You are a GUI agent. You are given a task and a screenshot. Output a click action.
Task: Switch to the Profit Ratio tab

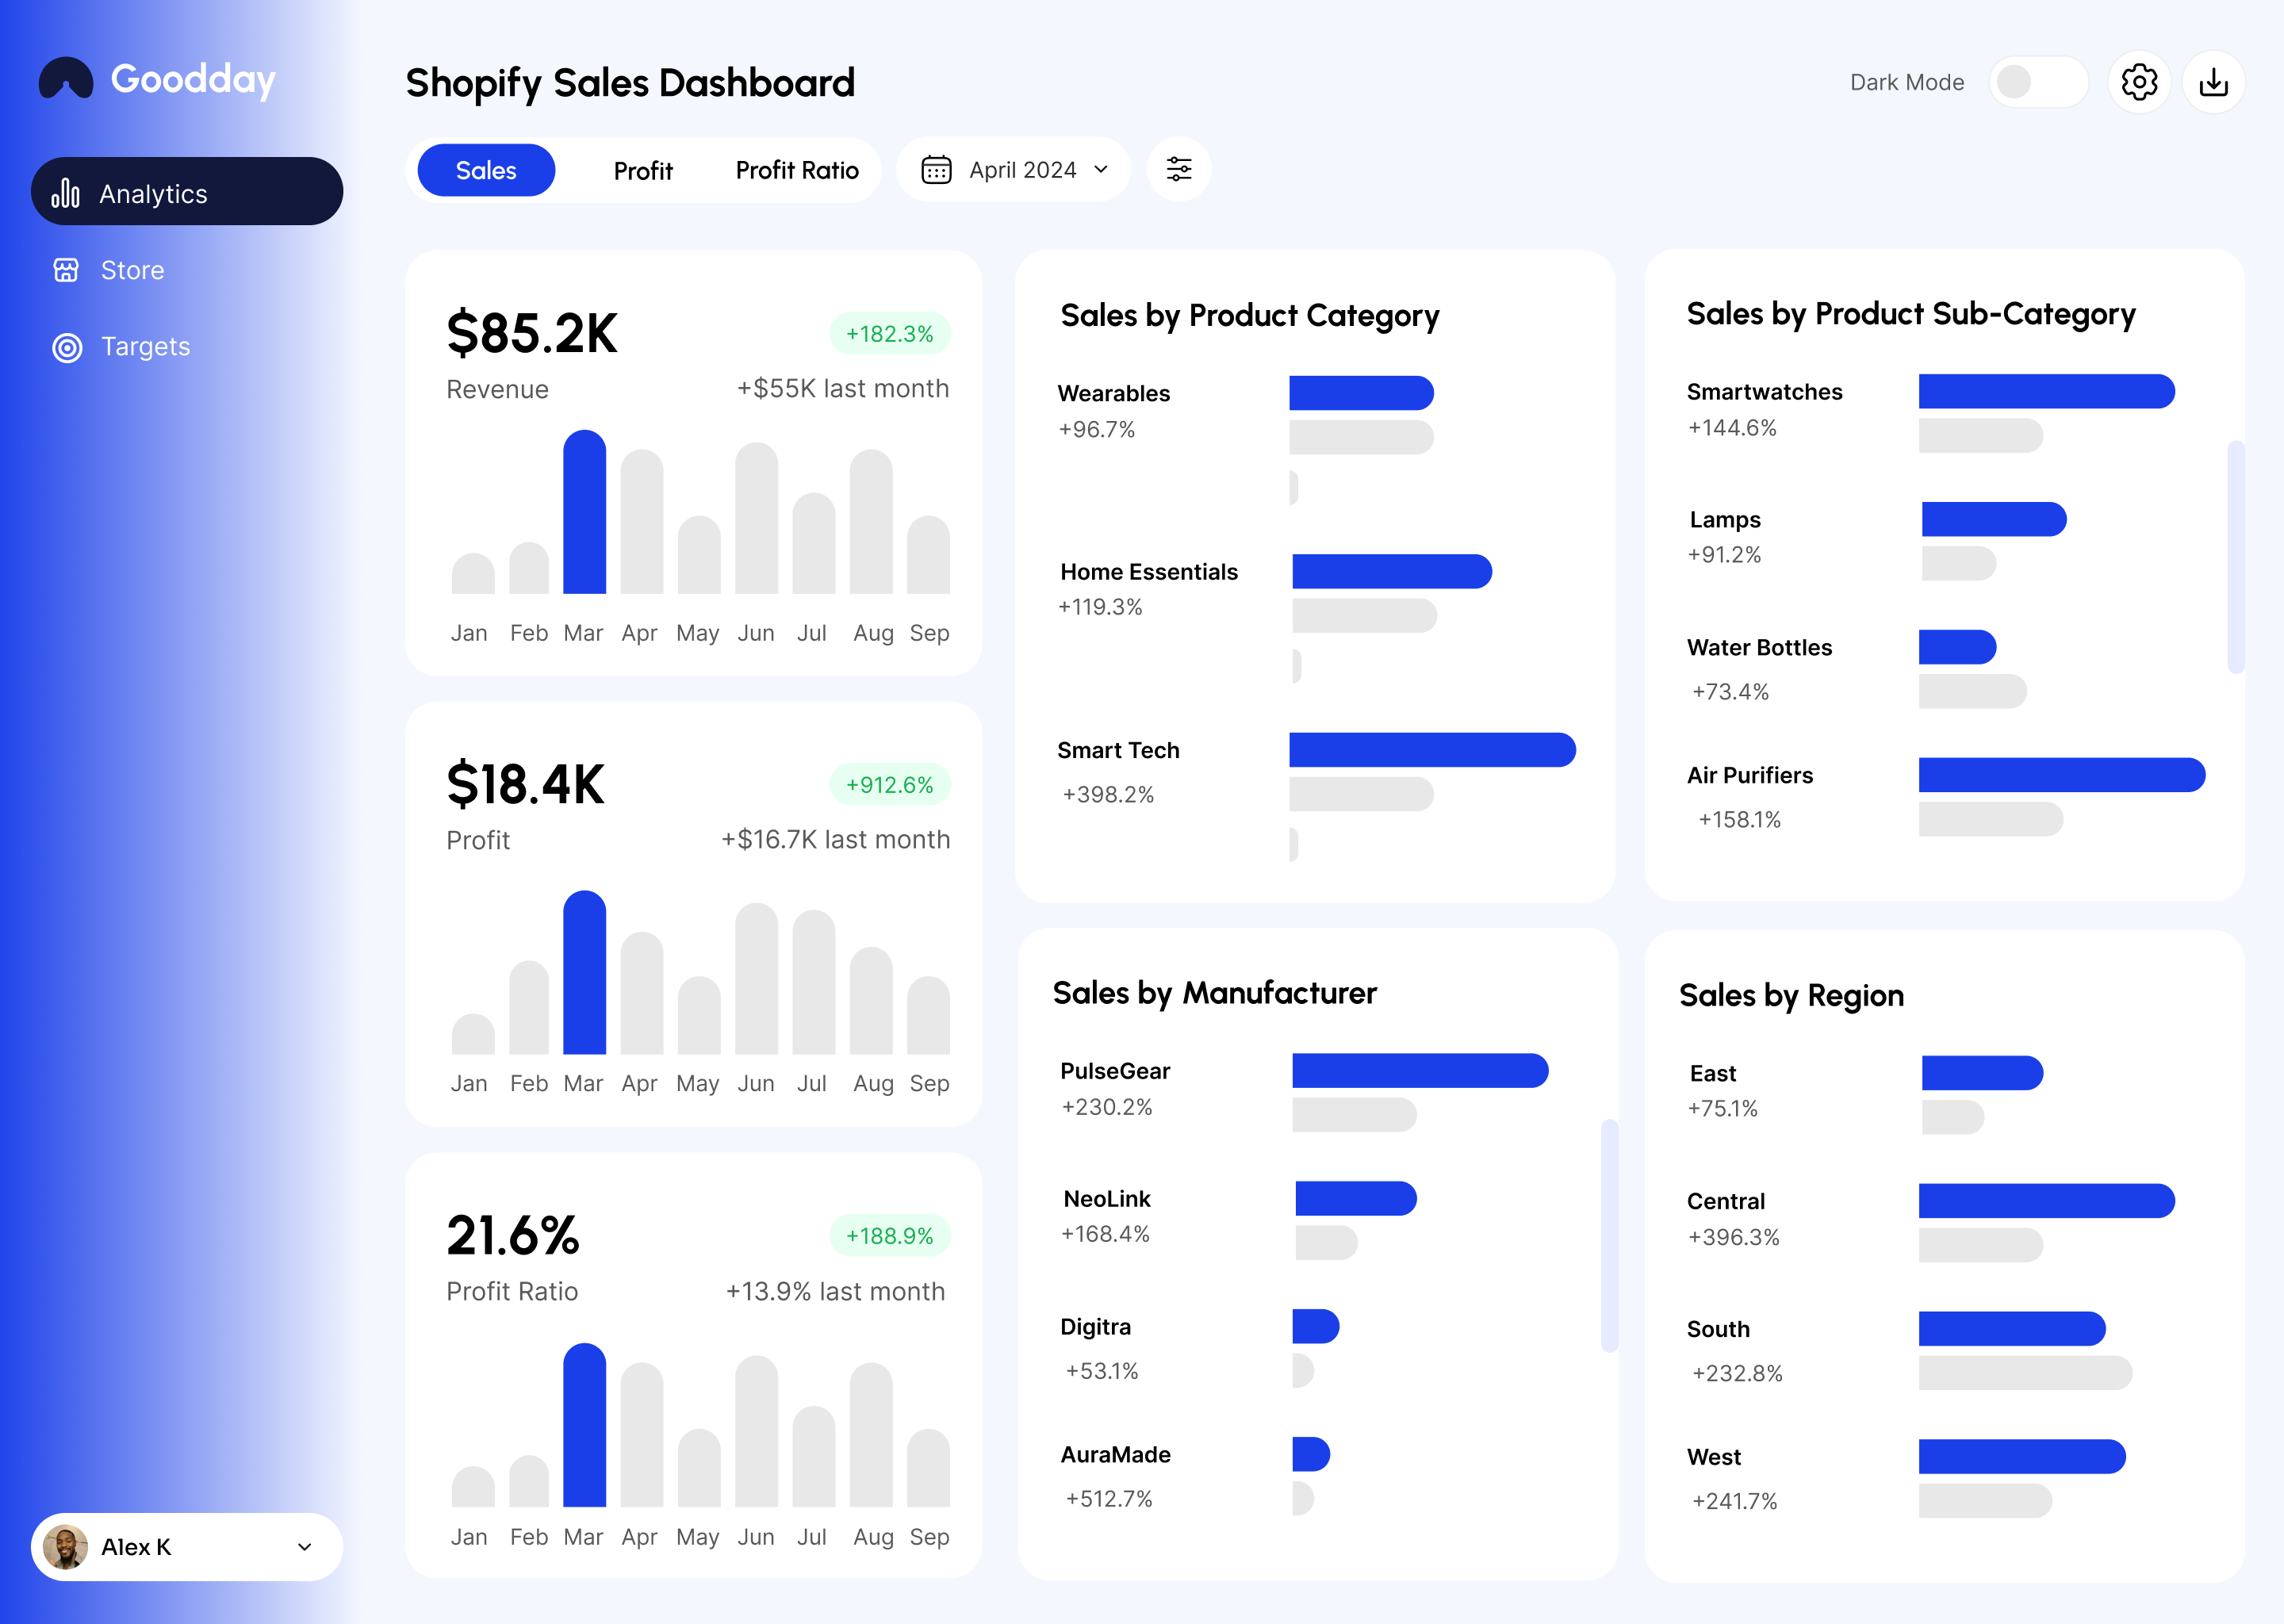pos(796,170)
